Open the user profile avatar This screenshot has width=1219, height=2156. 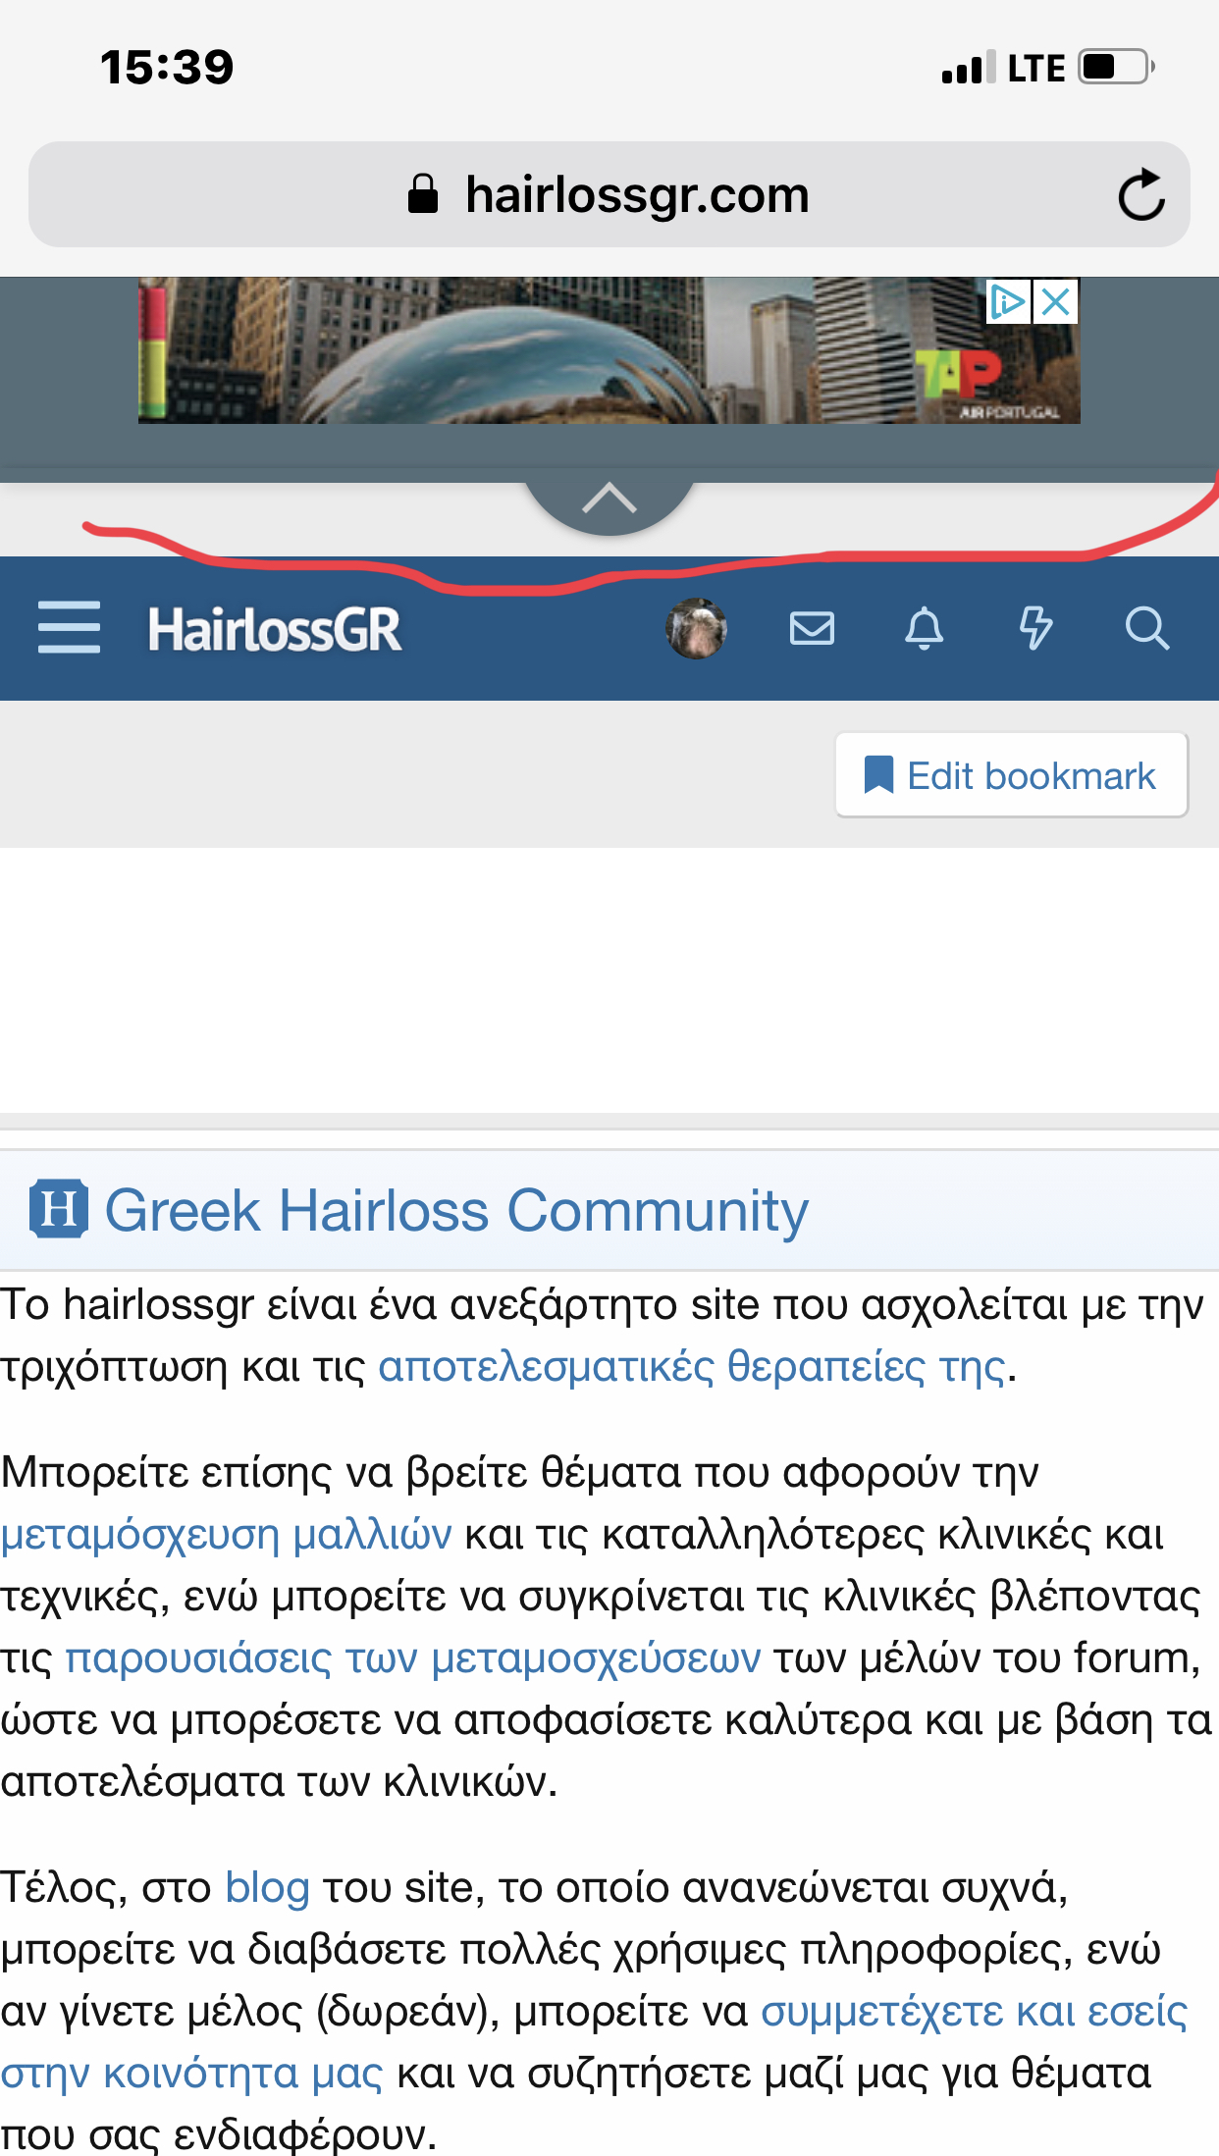pyautogui.click(x=696, y=628)
